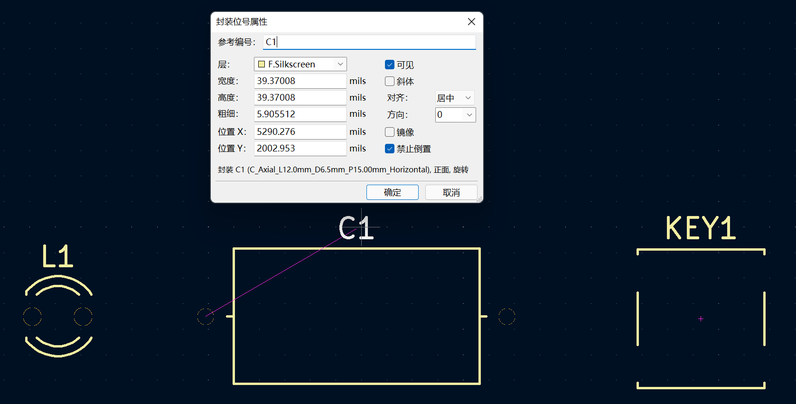Click the right pad of inductor L1

tap(83, 317)
